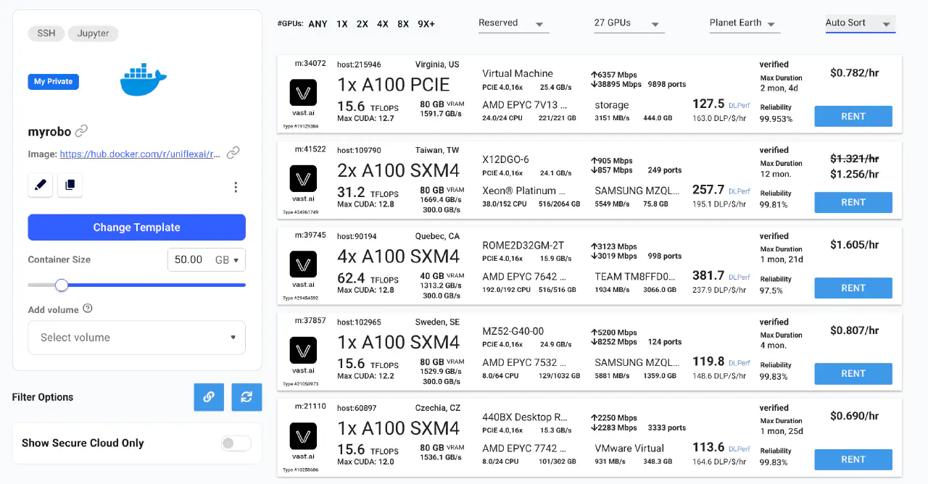The image size is (928, 484).
Task: Click the link icon next to myrobo
Action: 82,131
